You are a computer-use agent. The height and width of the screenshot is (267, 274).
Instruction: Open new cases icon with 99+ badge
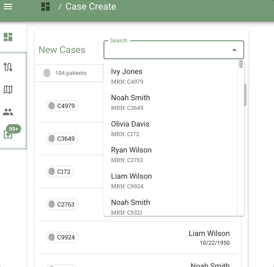pos(8,134)
